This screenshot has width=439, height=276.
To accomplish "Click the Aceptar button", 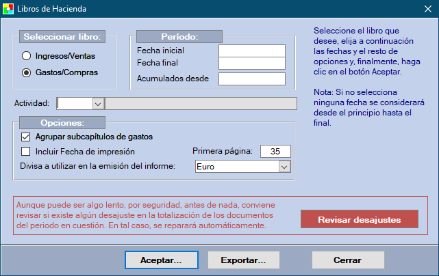I will (160, 260).
